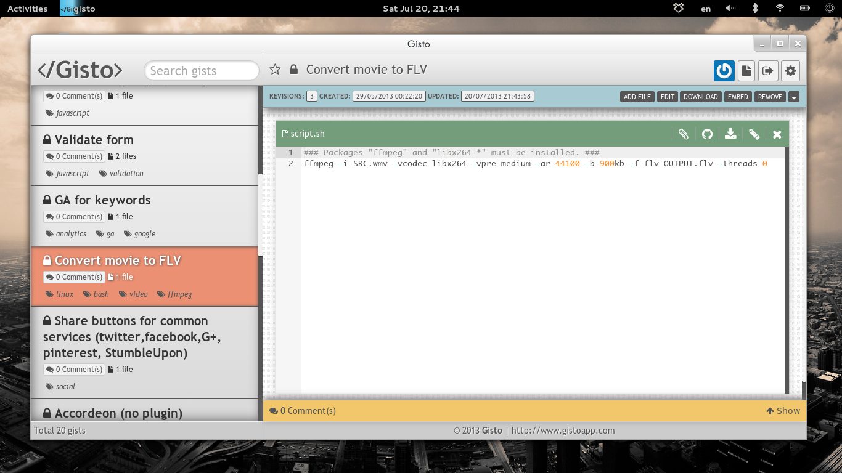Click the ga tag
The width and height of the screenshot is (842, 473).
[105, 234]
